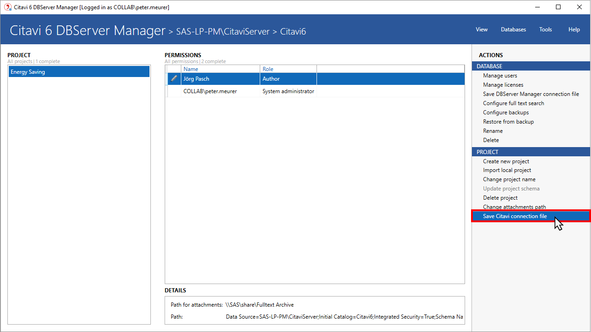Screen dimensions: 591x332
Task: Click the pencil edit icon beside Jörg Pasch
Action: (x=174, y=79)
